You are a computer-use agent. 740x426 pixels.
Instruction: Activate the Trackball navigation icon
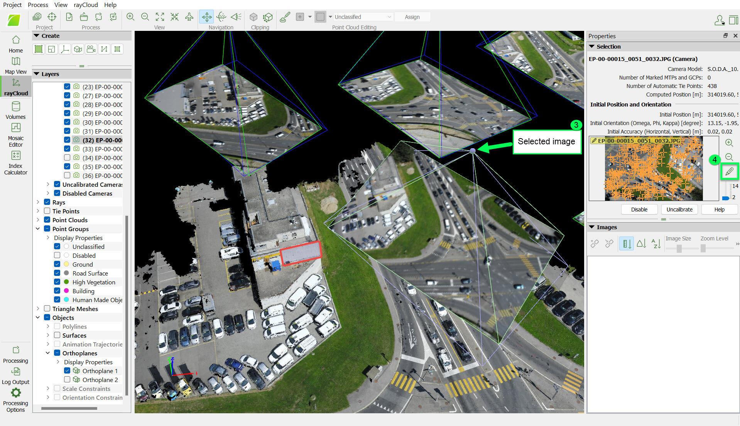pos(221,17)
